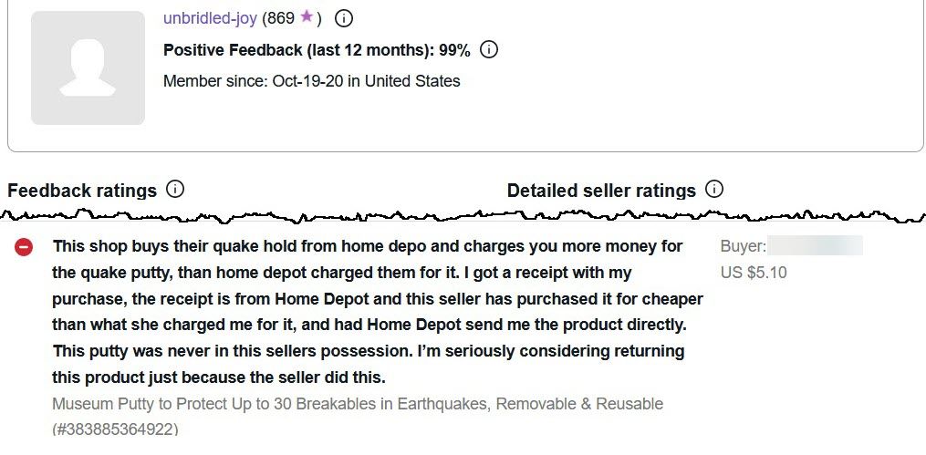Viewport: 926px width, 455px height.
Task: Open the Museum Putty item listing link
Action: click(x=358, y=404)
